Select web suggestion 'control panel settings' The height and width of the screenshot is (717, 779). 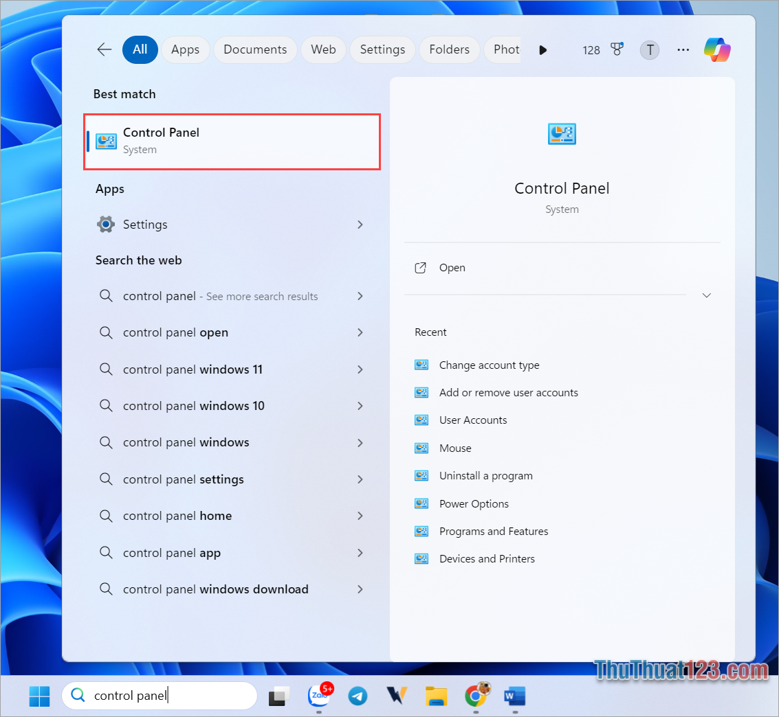pyautogui.click(x=184, y=479)
